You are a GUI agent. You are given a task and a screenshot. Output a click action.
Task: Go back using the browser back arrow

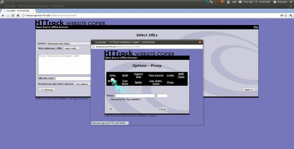pos(3,15)
